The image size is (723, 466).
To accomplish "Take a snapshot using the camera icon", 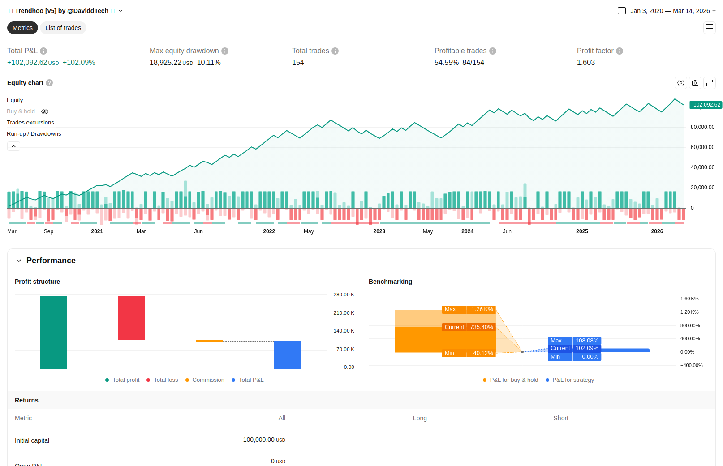I will click(x=695, y=83).
